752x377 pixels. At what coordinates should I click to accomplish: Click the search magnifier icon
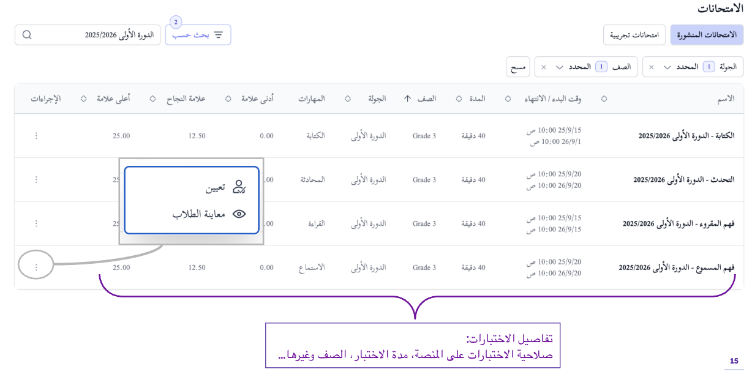pyautogui.click(x=27, y=35)
